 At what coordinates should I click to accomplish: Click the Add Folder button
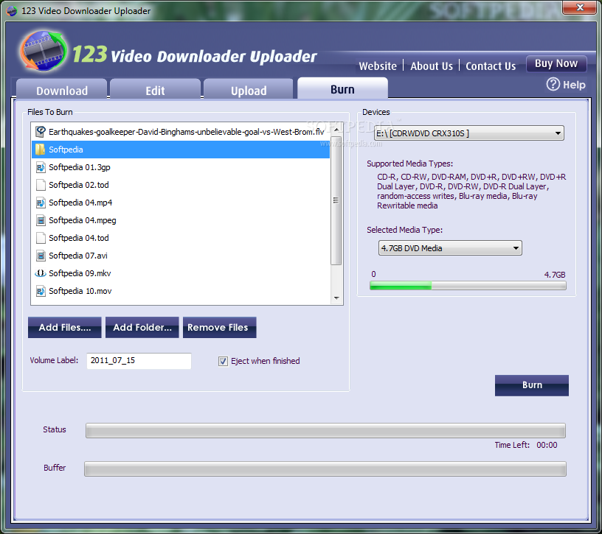point(142,327)
